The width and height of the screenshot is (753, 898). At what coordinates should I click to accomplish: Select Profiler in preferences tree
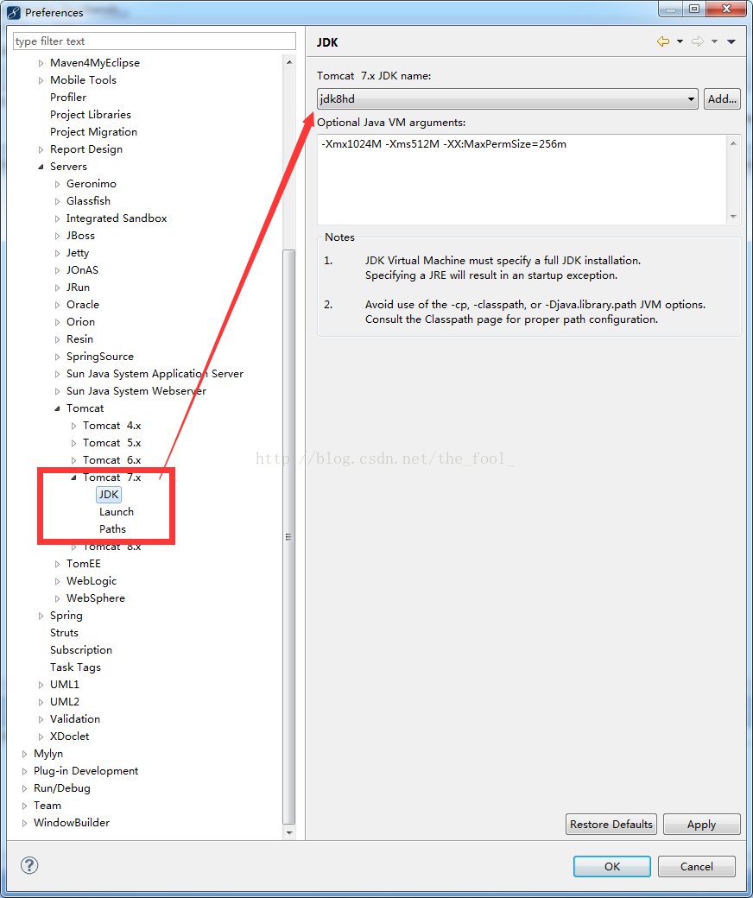point(68,98)
